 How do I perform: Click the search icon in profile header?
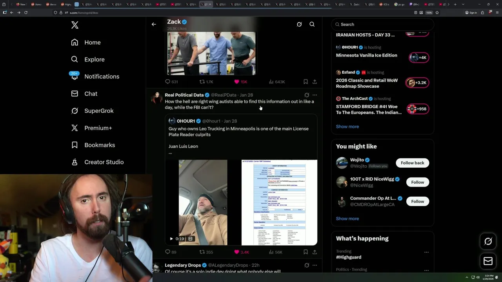[312, 24]
